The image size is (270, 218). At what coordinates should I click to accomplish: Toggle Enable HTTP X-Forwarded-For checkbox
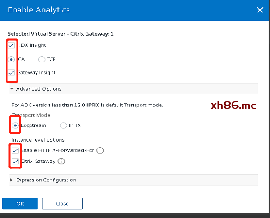(15, 150)
